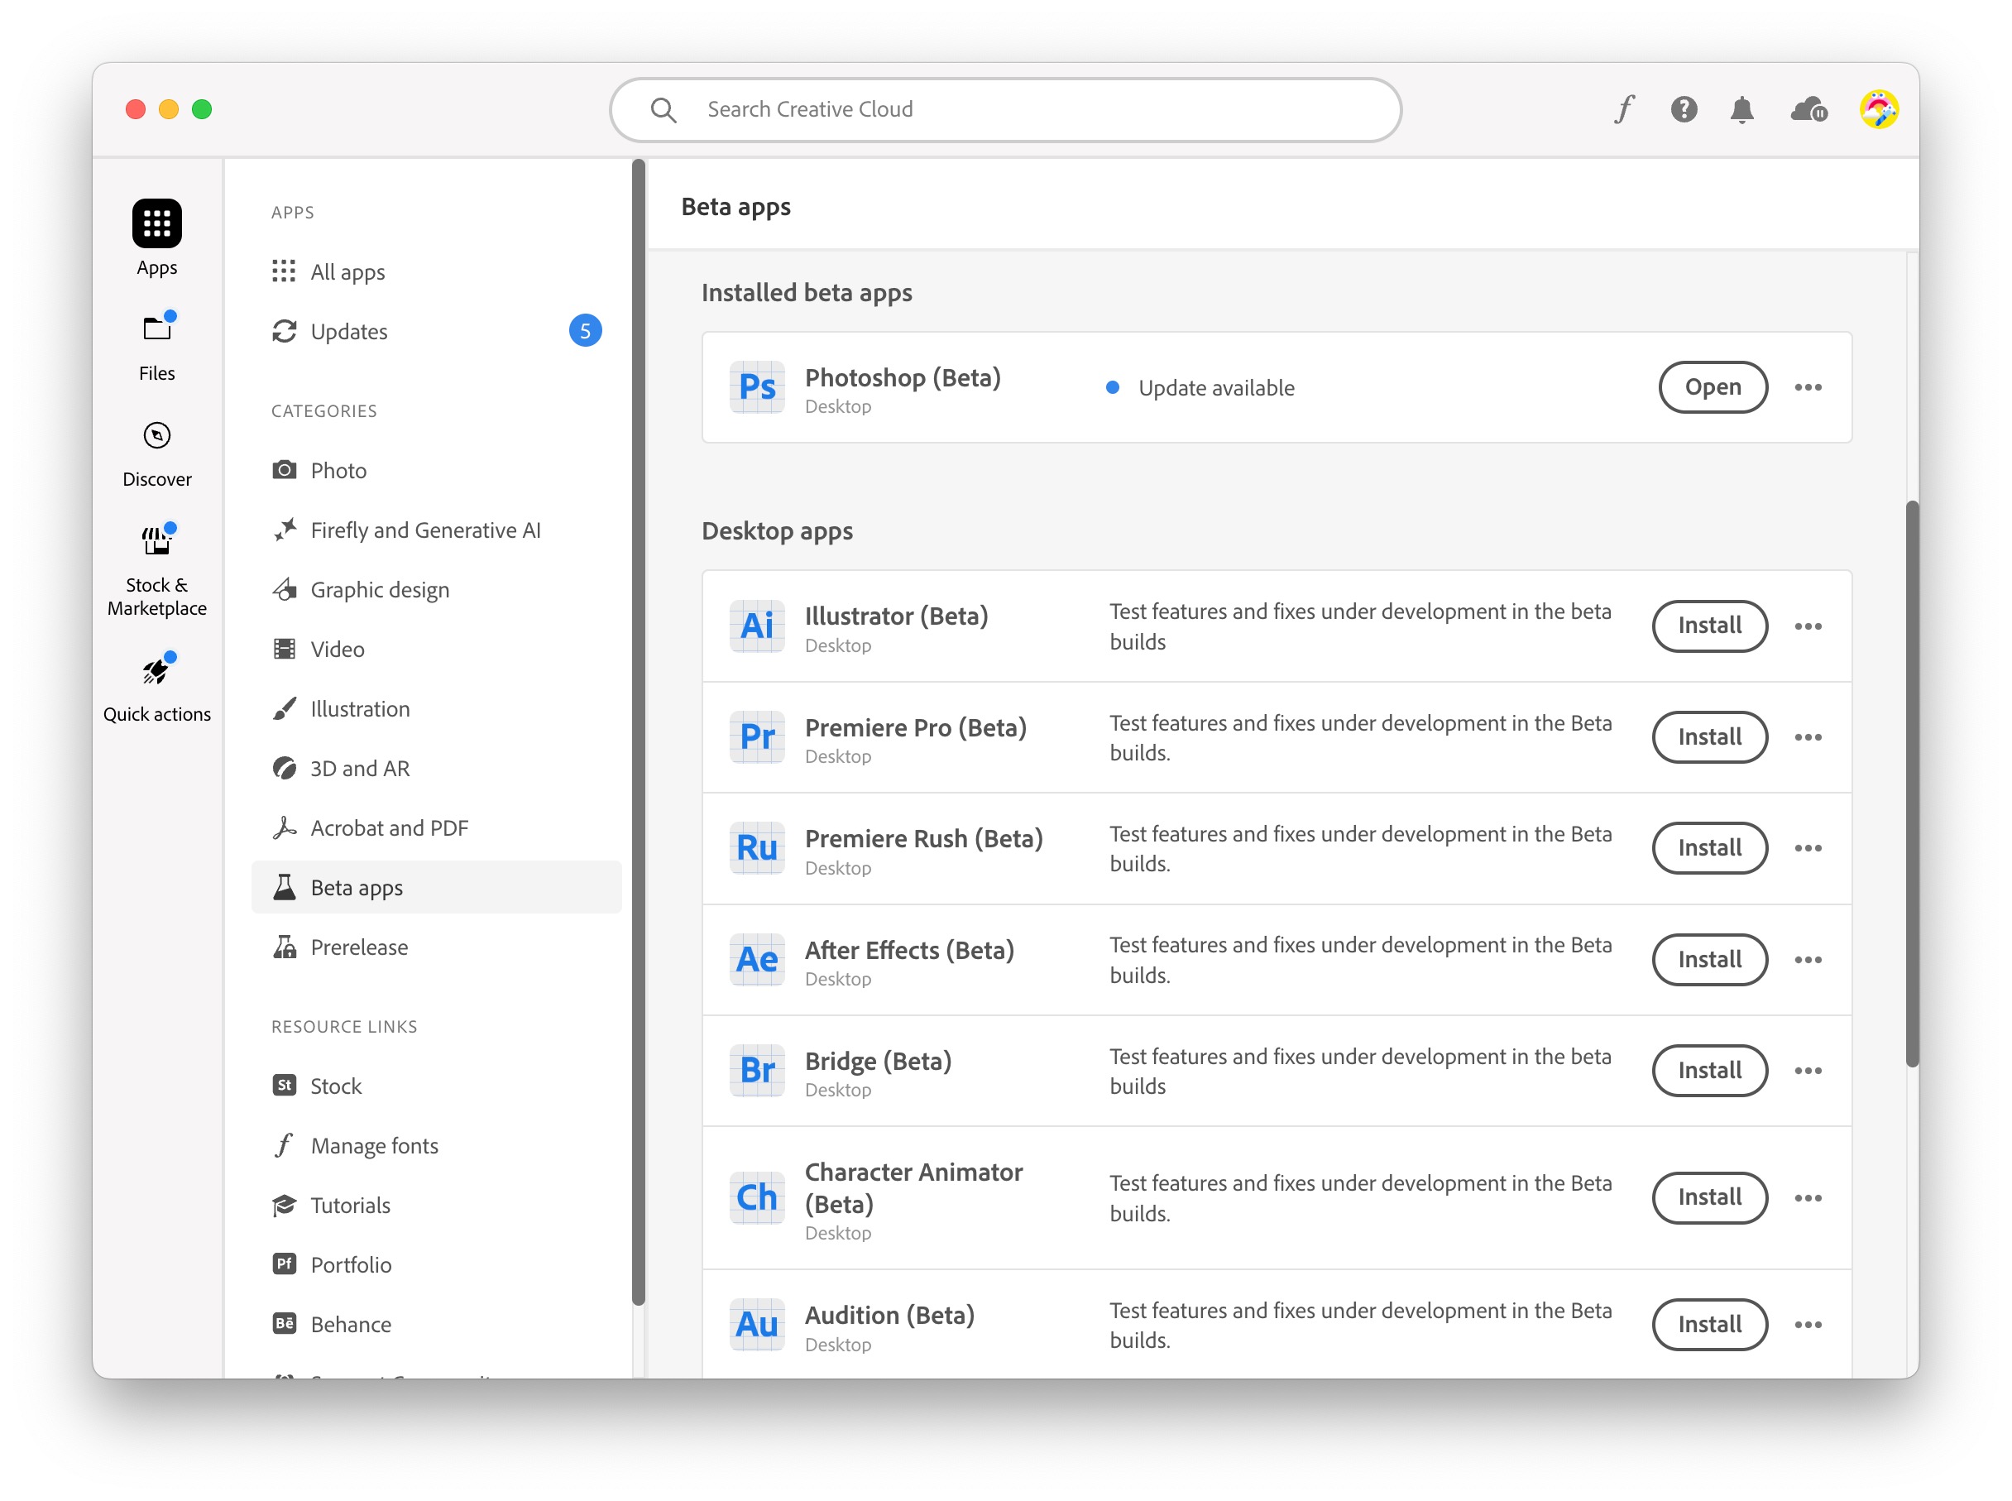Click the updates count badge 5
2012x1501 pixels.
585,331
